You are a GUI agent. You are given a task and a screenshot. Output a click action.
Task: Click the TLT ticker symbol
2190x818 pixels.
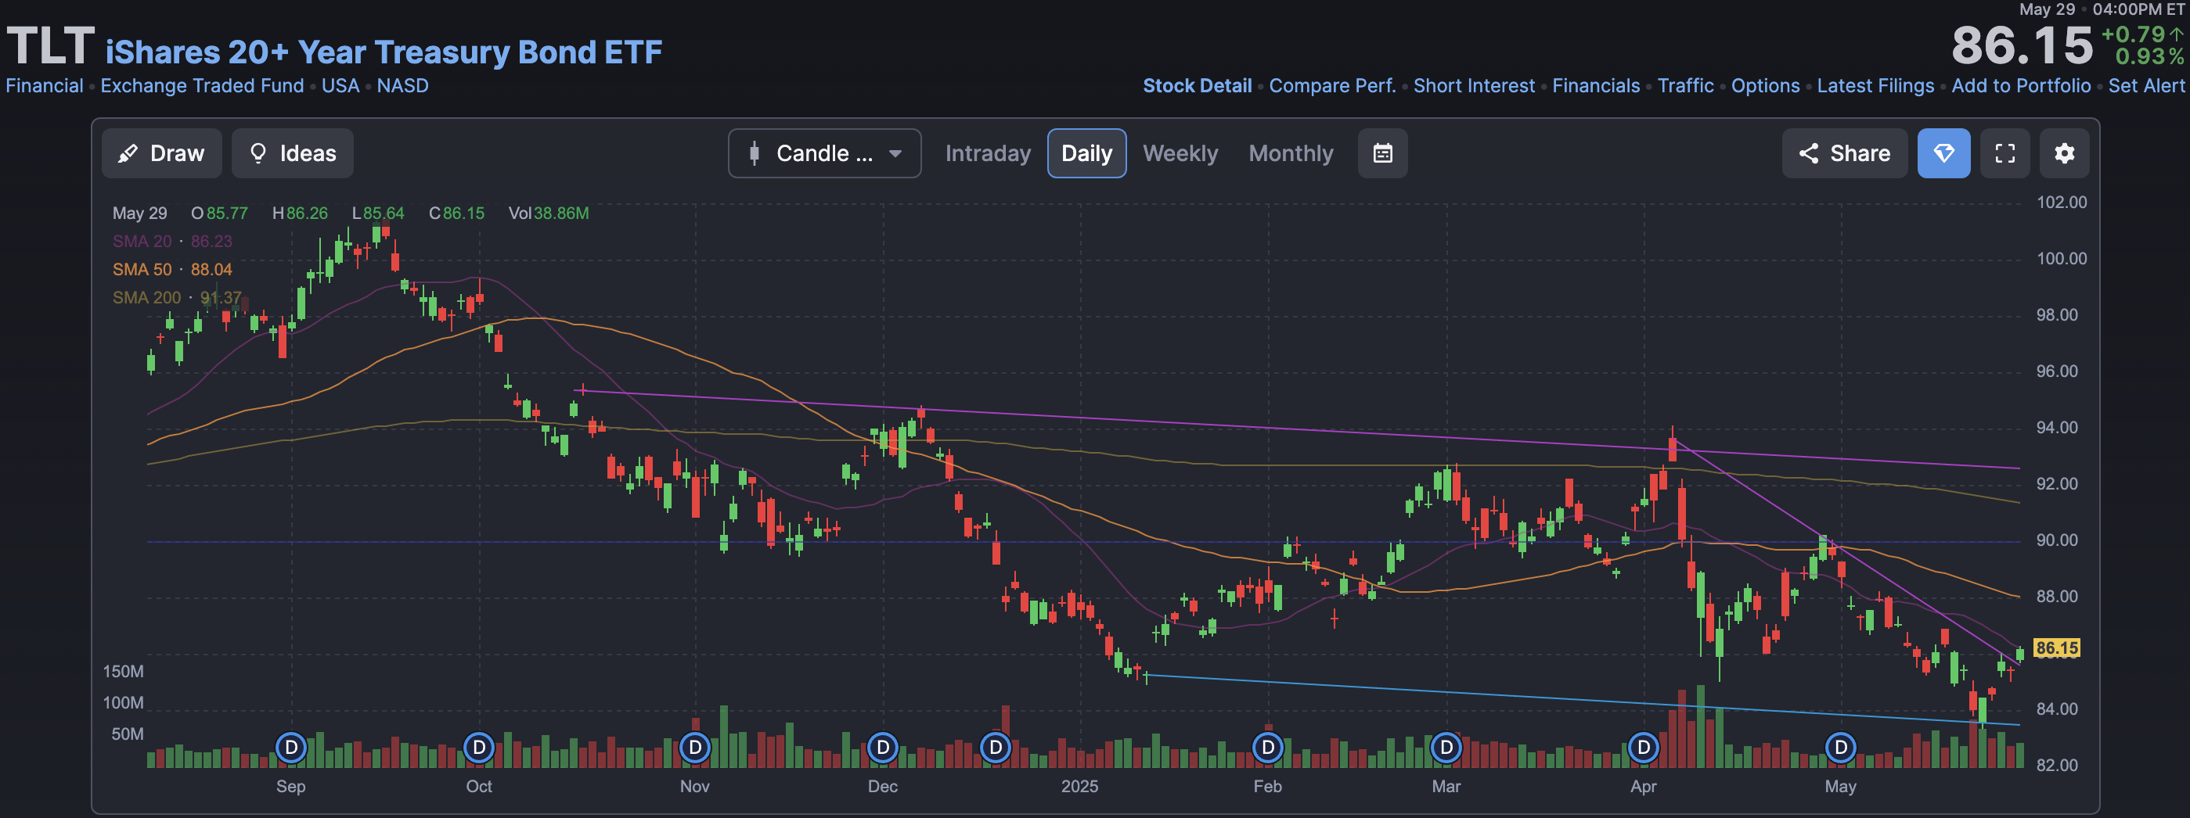(x=50, y=46)
